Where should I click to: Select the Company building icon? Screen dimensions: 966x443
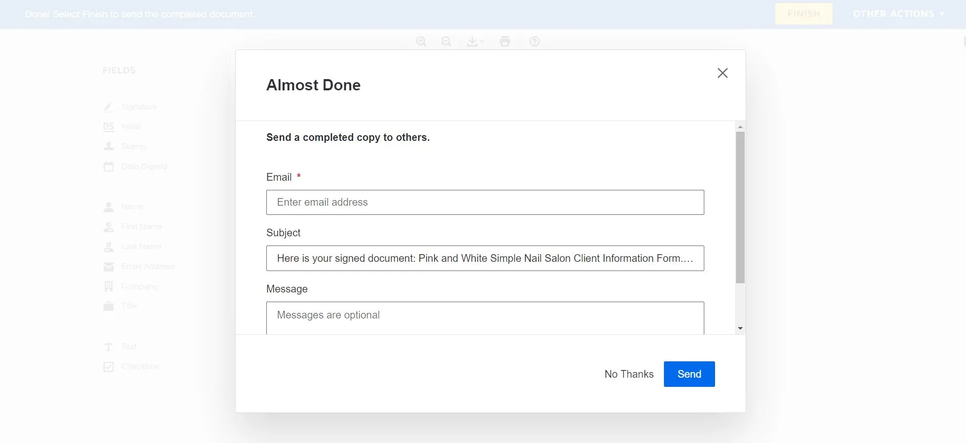(x=109, y=286)
